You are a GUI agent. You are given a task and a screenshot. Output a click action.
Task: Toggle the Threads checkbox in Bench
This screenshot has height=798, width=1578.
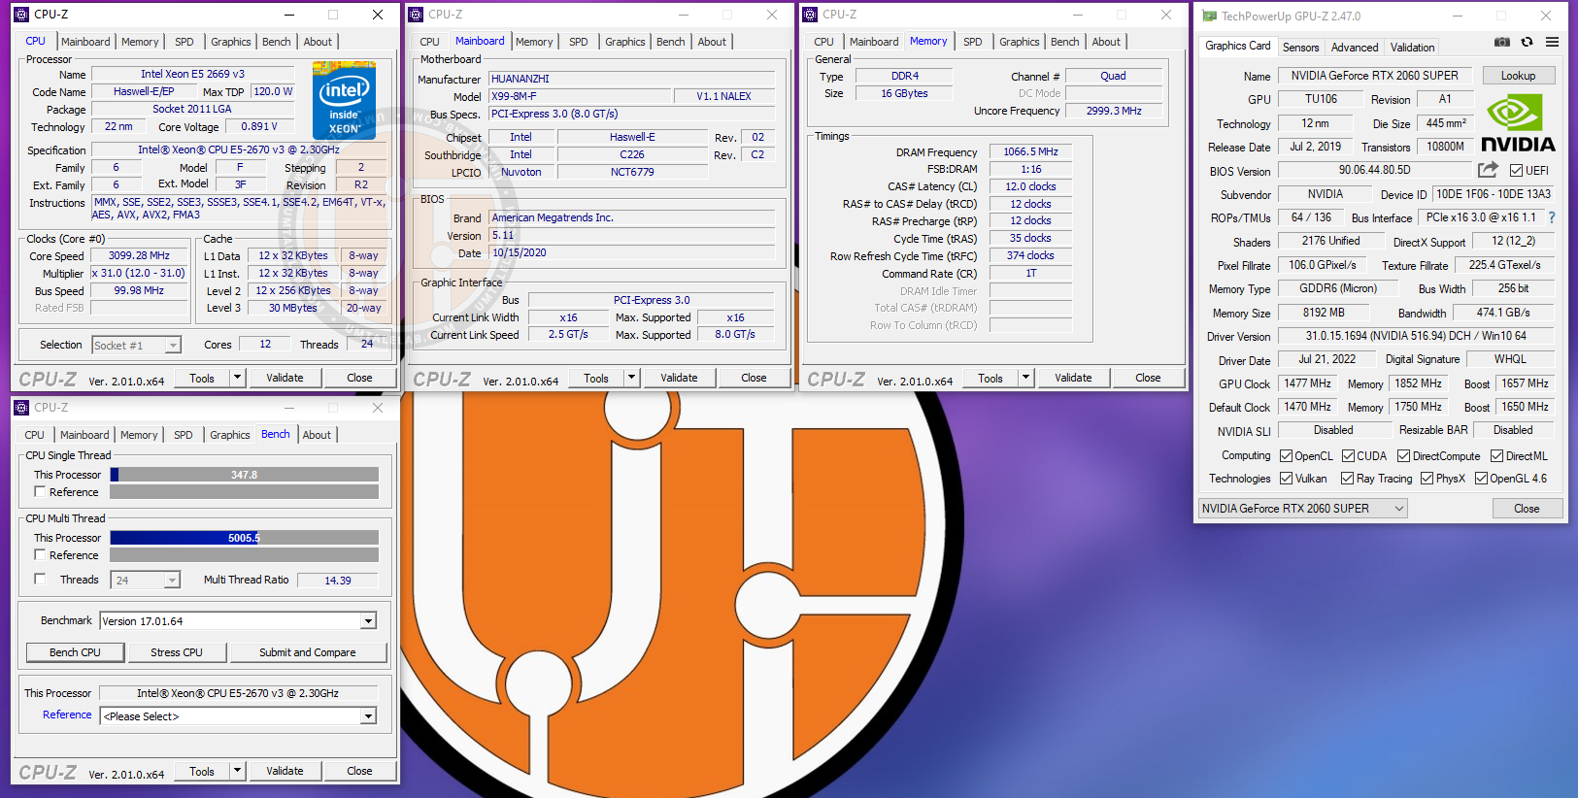click(41, 580)
